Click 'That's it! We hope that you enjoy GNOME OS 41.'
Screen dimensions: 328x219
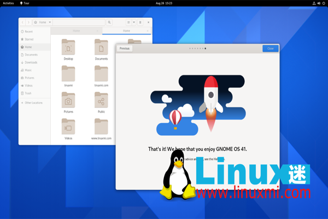(x=197, y=149)
